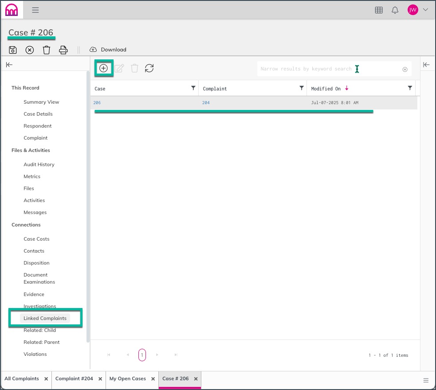
Task: Open Messages section
Action: (35, 212)
